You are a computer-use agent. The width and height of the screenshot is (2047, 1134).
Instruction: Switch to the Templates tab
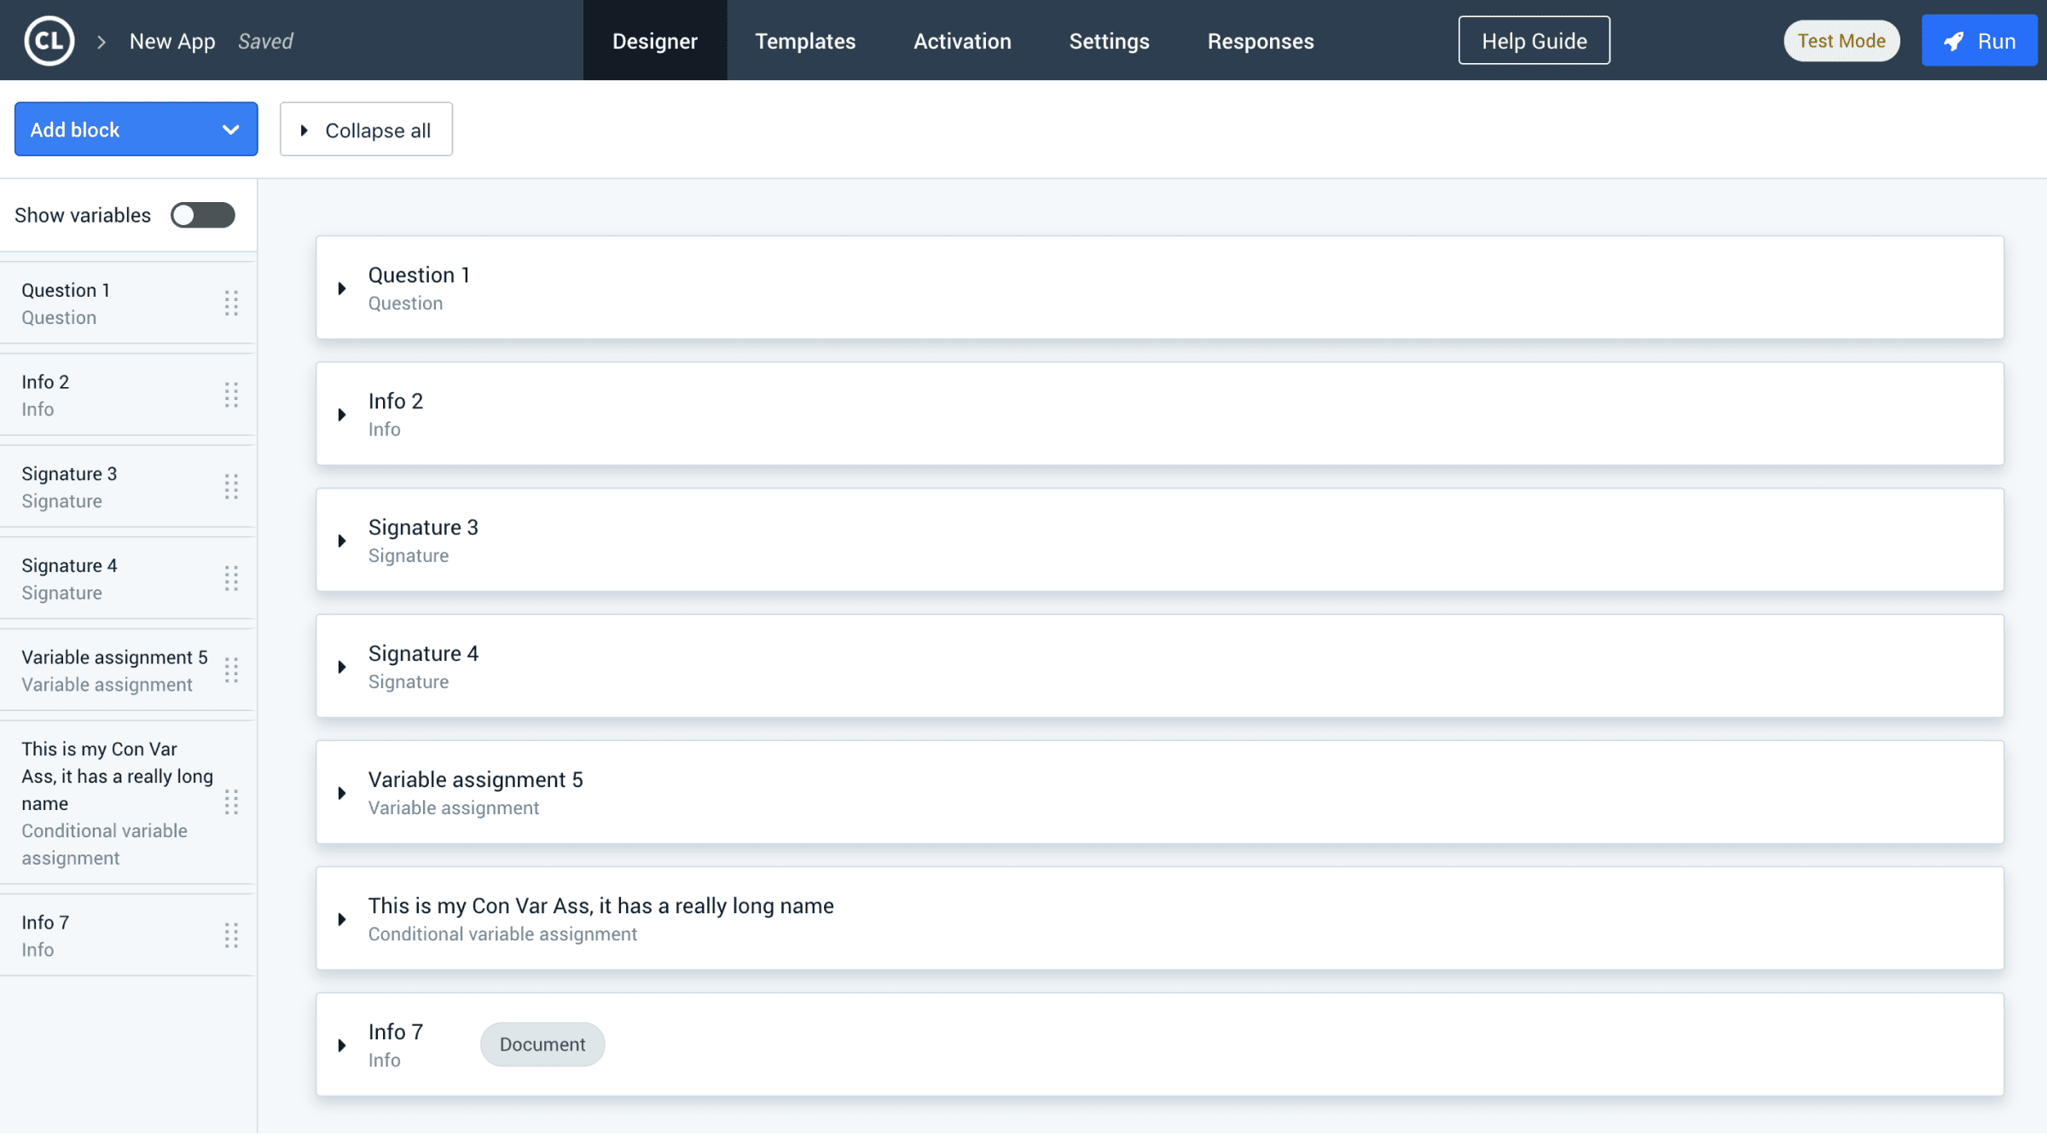coord(804,40)
